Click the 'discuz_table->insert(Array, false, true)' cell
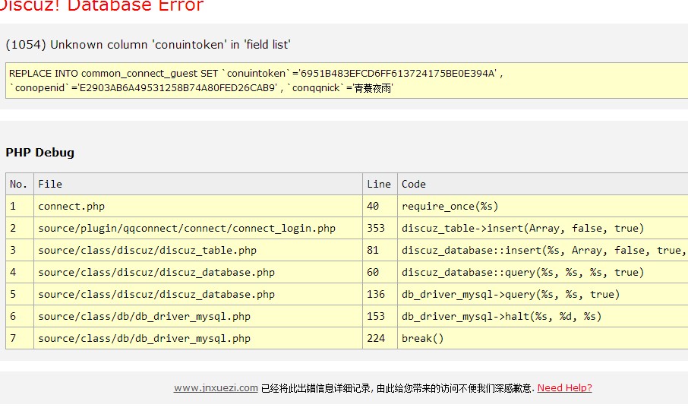Image resolution: width=688 pixels, height=414 pixels. pos(543,228)
